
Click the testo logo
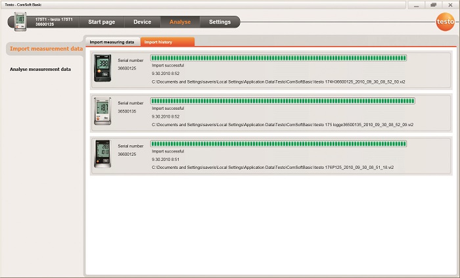point(445,22)
